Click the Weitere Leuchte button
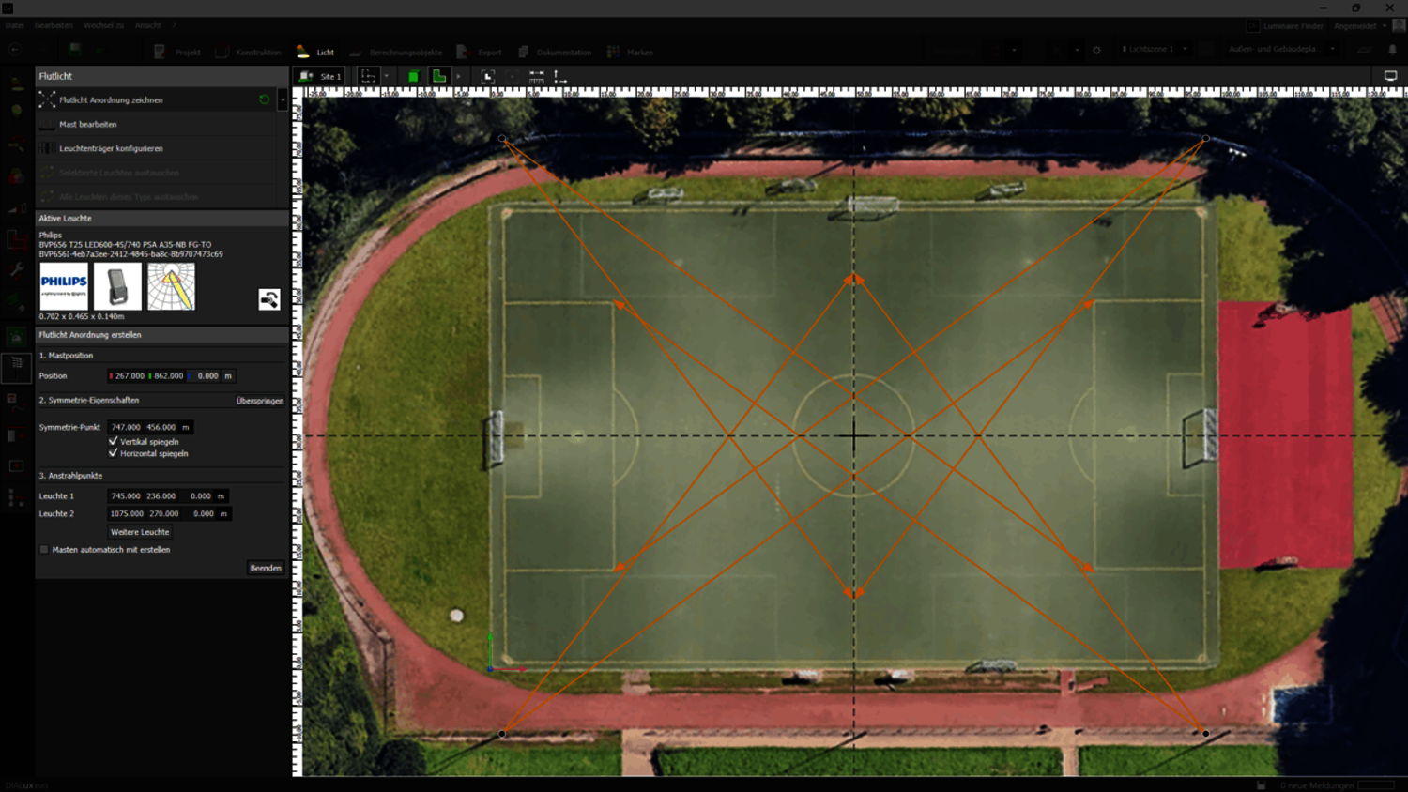 click(140, 532)
